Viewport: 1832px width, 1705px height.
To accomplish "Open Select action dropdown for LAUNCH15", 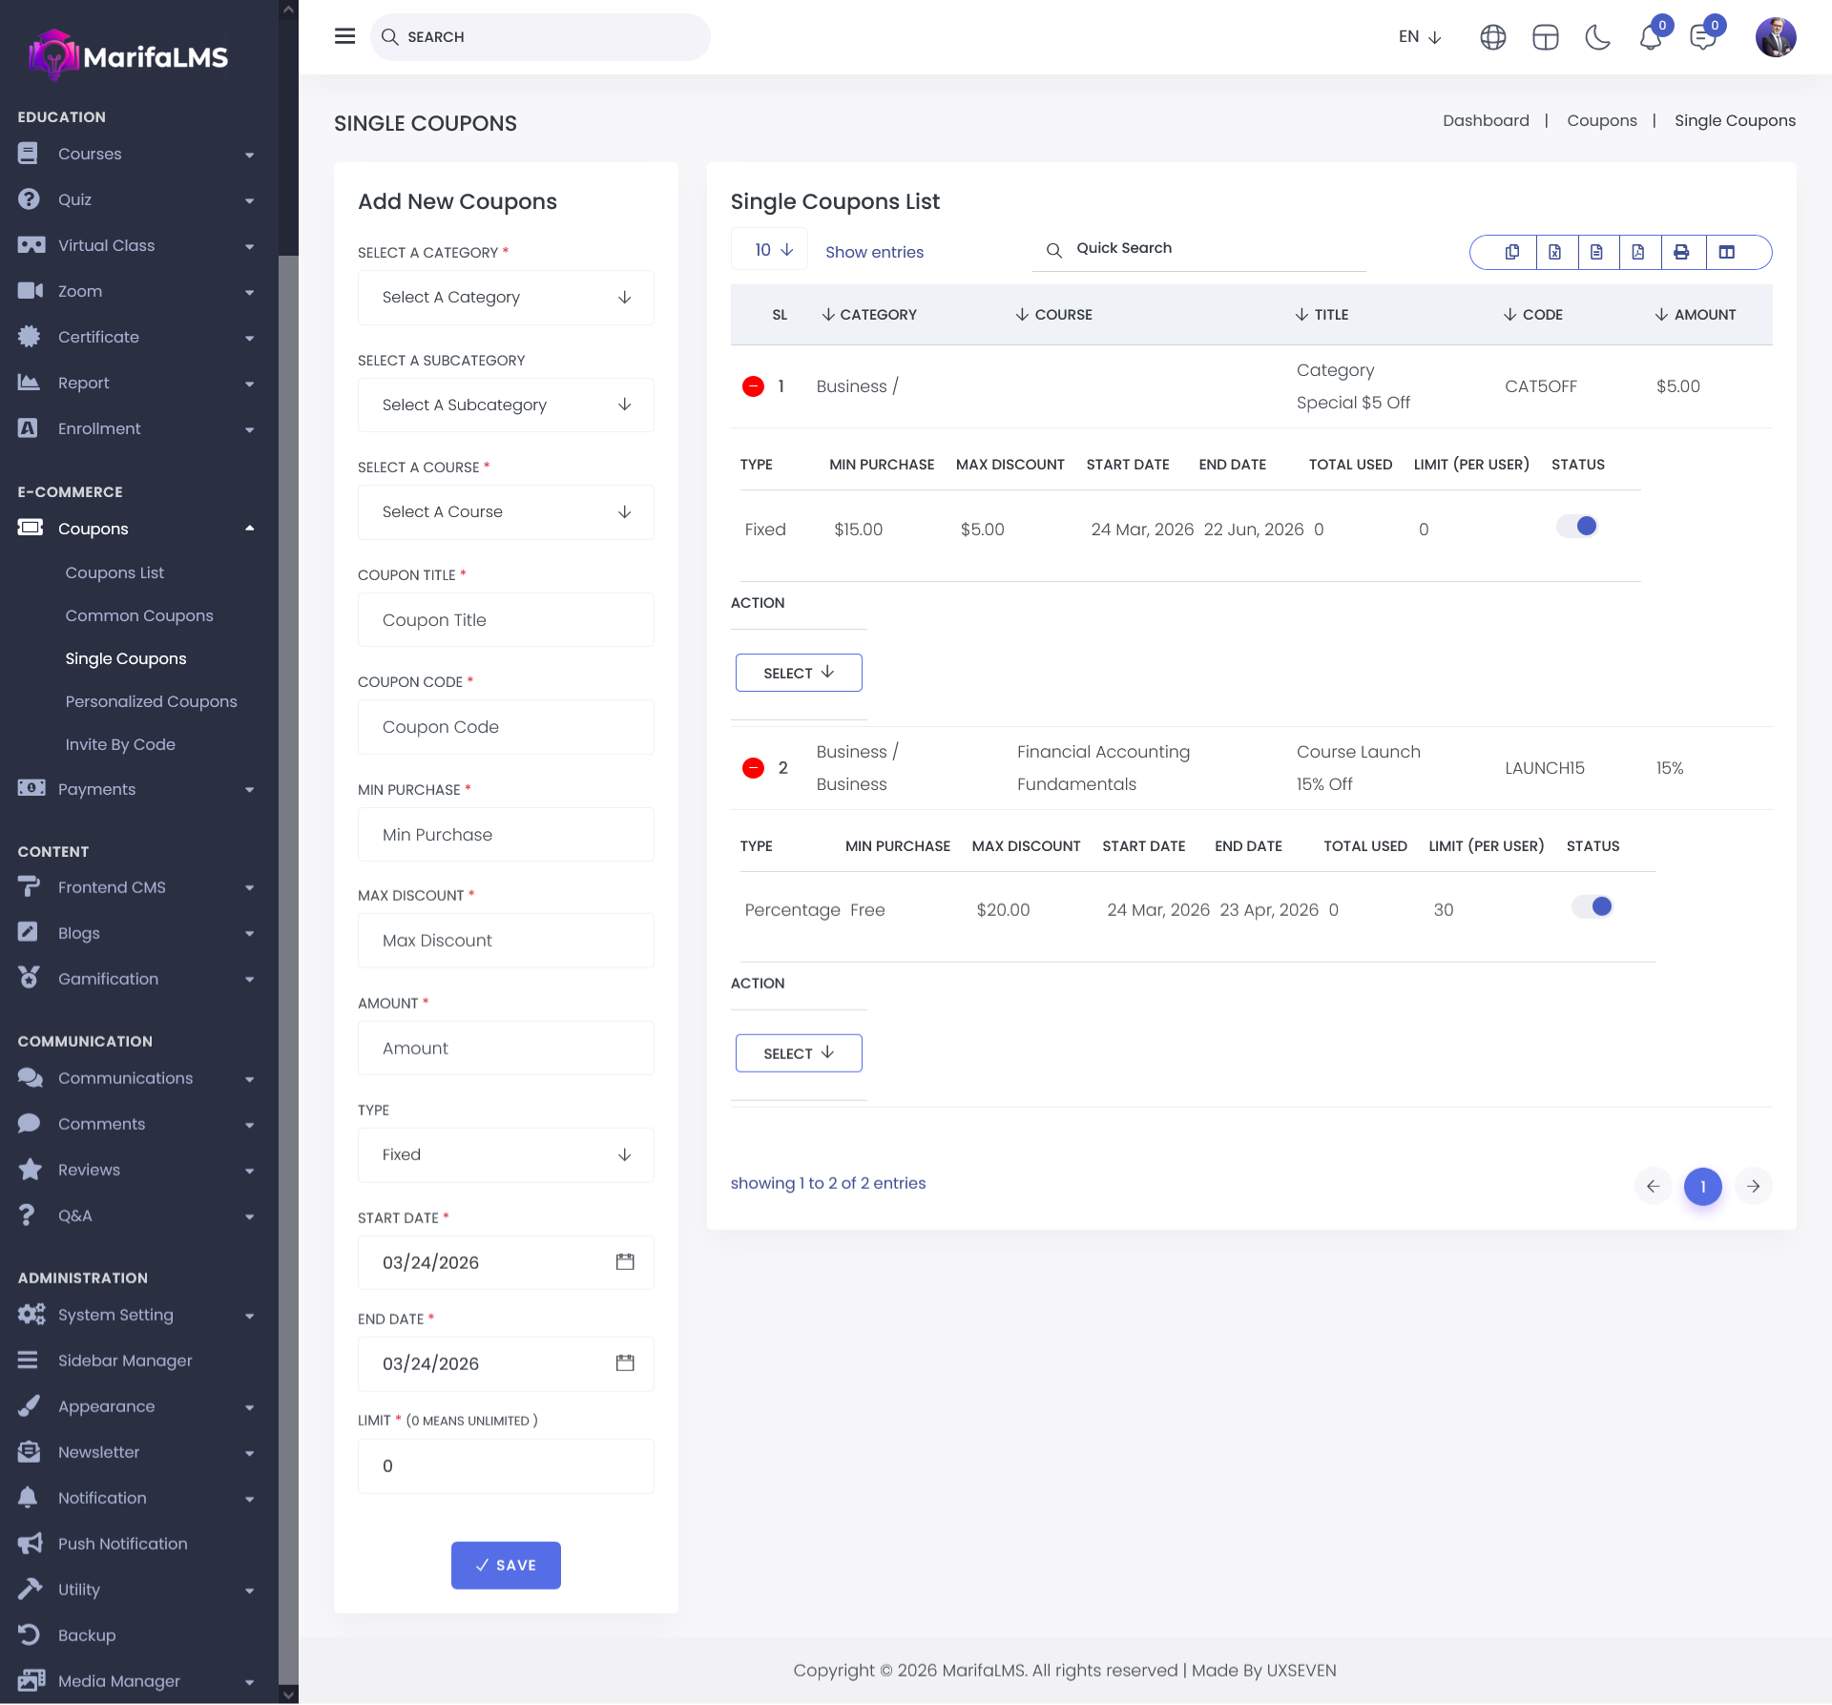I will [799, 1053].
